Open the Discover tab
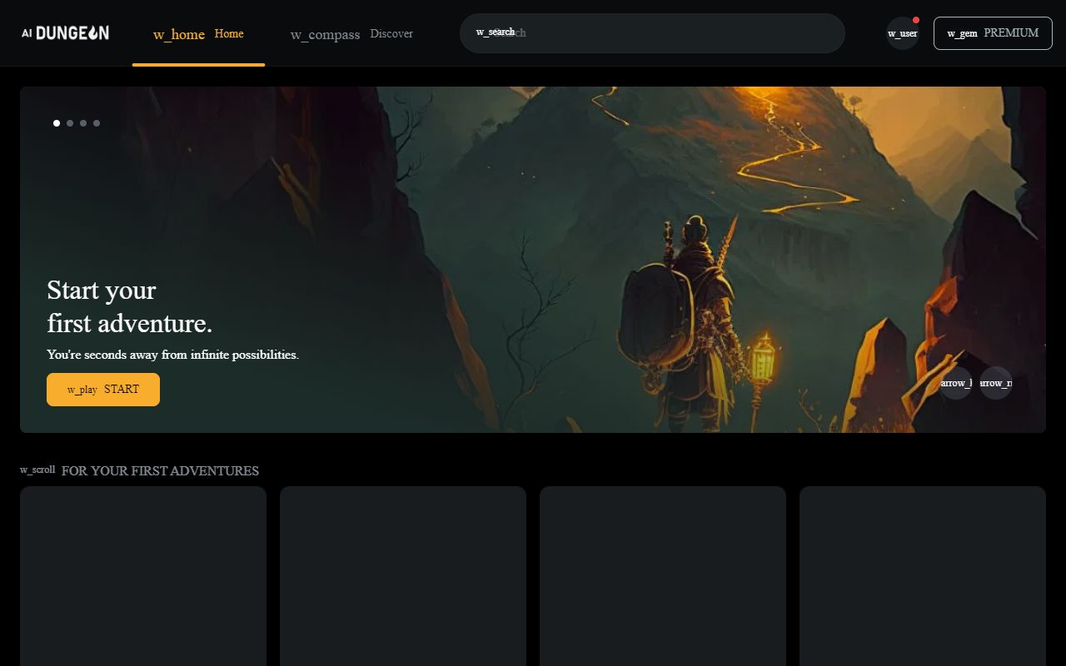1066x666 pixels. [391, 33]
